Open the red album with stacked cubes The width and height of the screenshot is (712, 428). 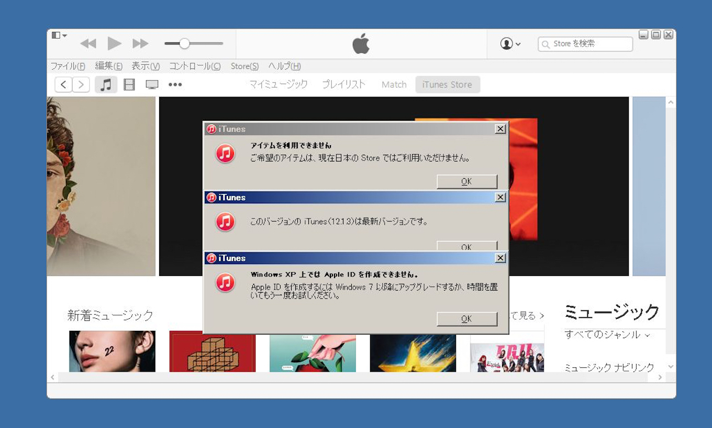point(213,351)
